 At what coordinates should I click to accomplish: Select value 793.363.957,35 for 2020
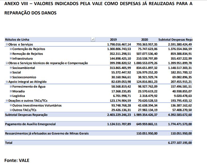pyautogui.click(x=147, y=45)
